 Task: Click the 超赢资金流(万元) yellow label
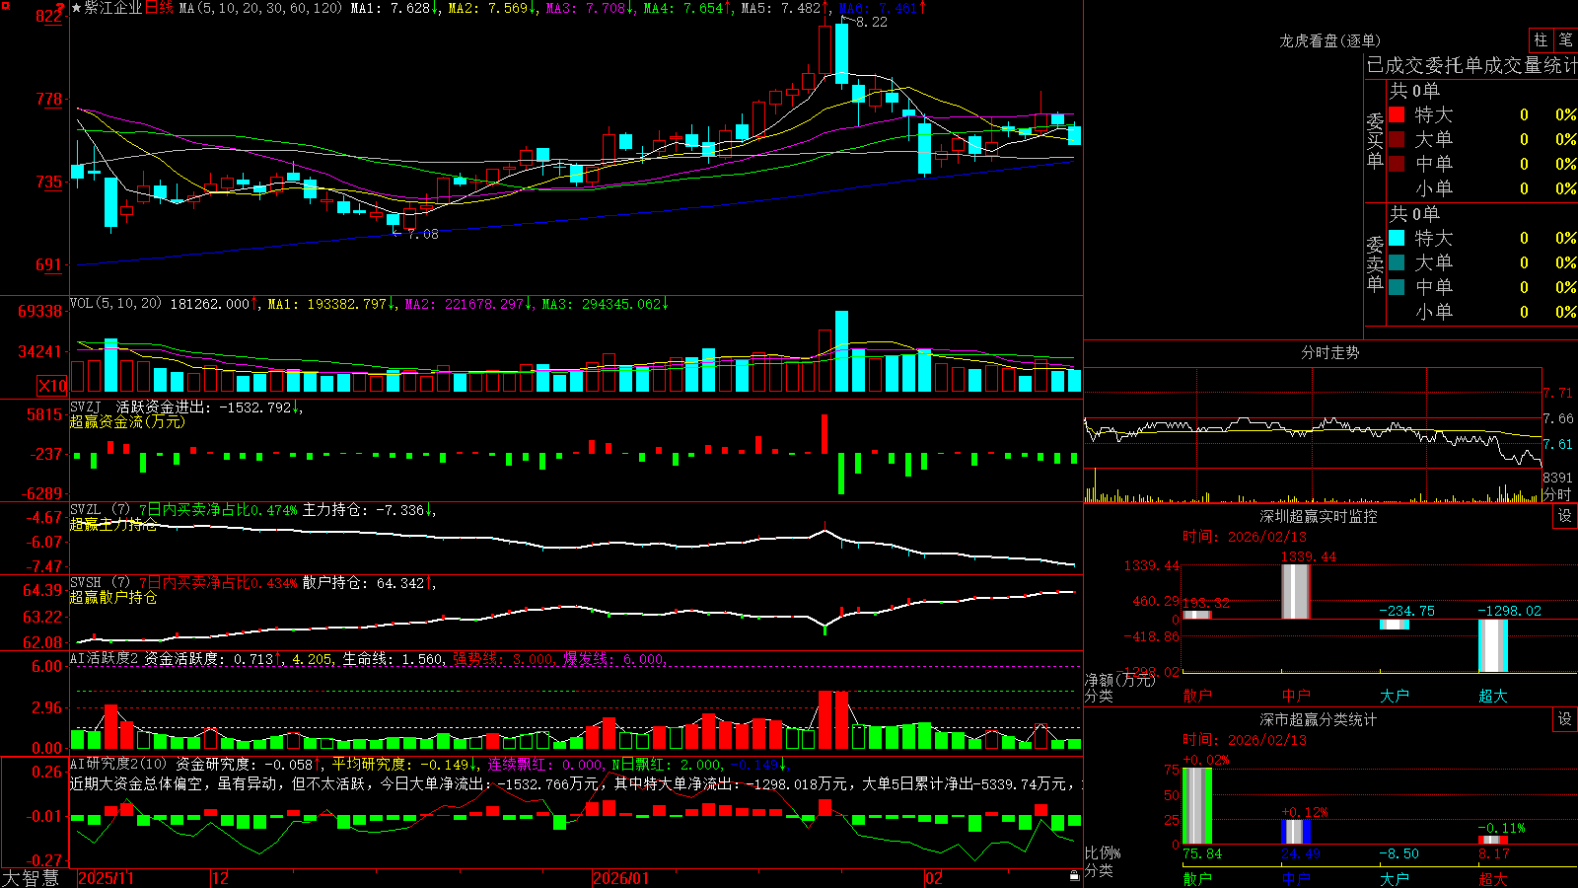click(127, 421)
